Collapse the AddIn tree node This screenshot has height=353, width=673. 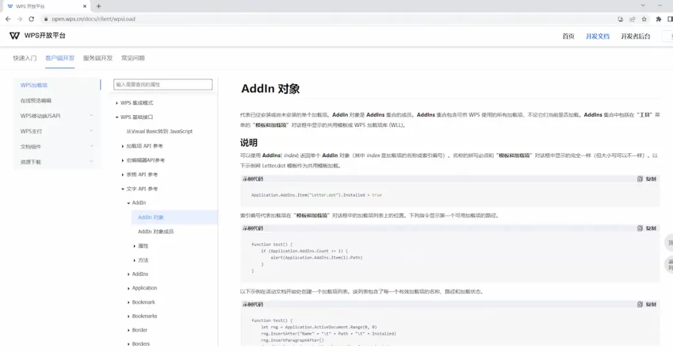click(128, 202)
